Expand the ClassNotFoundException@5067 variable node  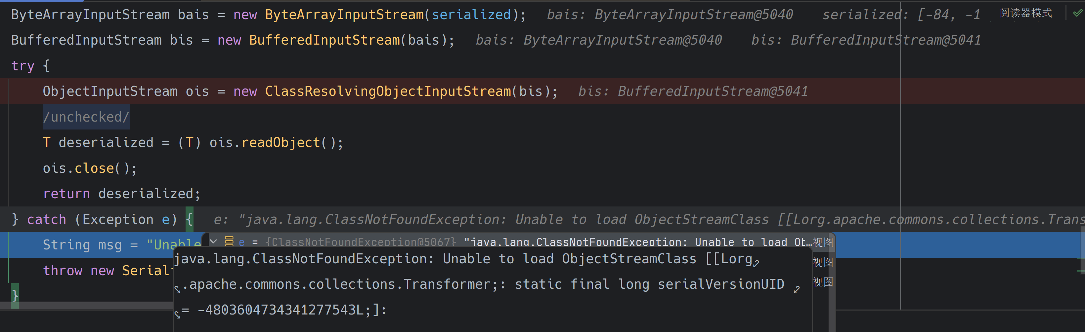coord(213,241)
